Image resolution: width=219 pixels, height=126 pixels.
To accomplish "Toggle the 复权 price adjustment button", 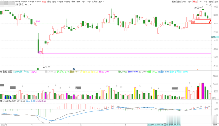I will click(174, 2).
